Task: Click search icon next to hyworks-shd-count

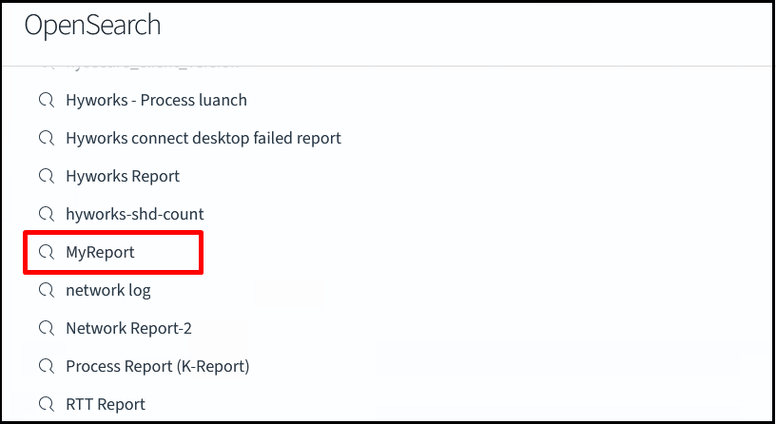Action: point(46,214)
